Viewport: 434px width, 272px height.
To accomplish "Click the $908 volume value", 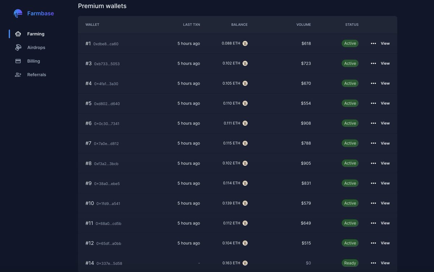I will pyautogui.click(x=306, y=123).
